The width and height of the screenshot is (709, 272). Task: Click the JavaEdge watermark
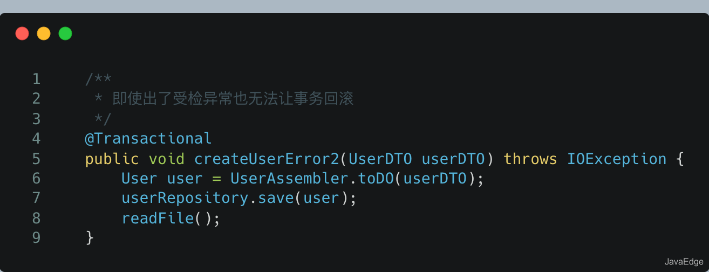click(x=684, y=262)
